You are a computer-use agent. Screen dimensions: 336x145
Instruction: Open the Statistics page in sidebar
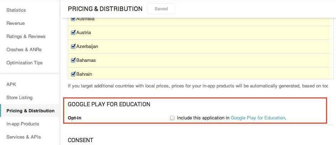point(16,10)
